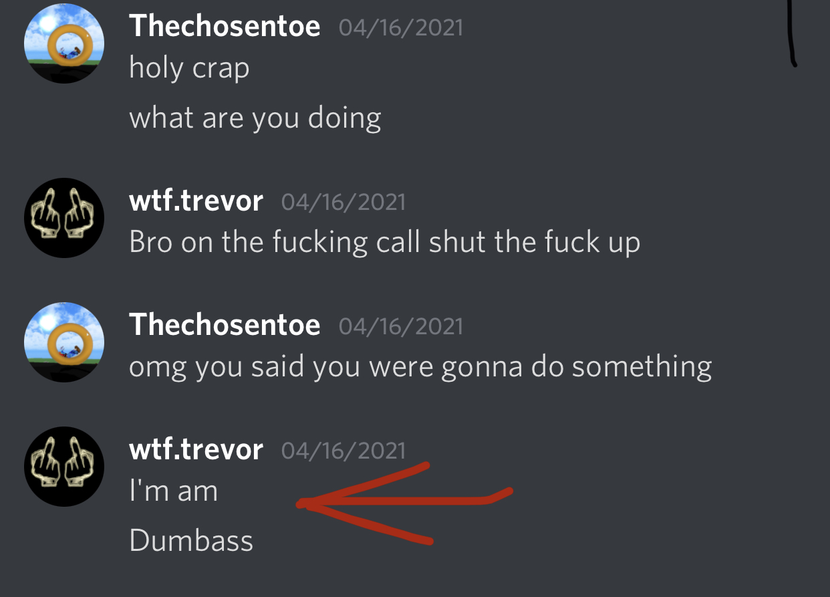Open Thechosentoe username above "holy crap"
The width and height of the screenshot is (830, 597).
pyautogui.click(x=225, y=27)
